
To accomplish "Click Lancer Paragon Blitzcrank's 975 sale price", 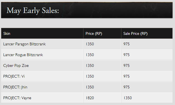I will click(126, 44).
